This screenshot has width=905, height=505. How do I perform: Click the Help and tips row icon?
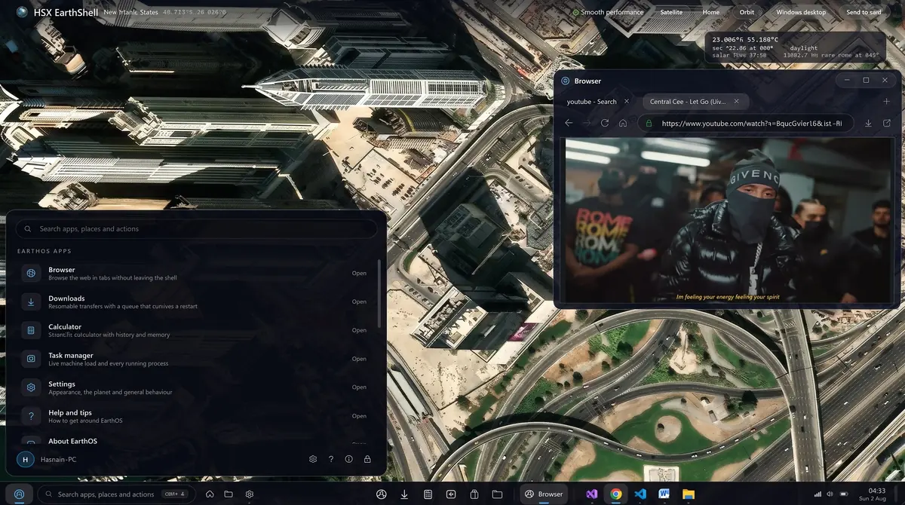click(x=31, y=416)
